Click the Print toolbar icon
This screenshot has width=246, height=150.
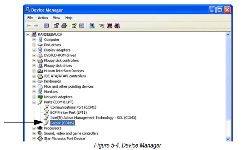click(64, 26)
